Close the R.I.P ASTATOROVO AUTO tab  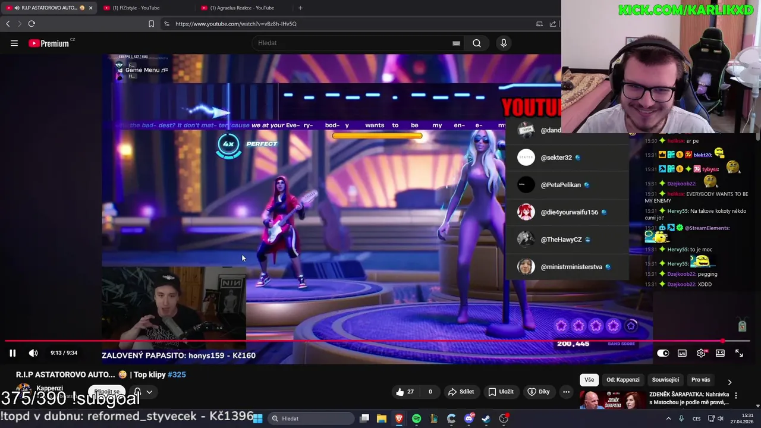tap(90, 8)
